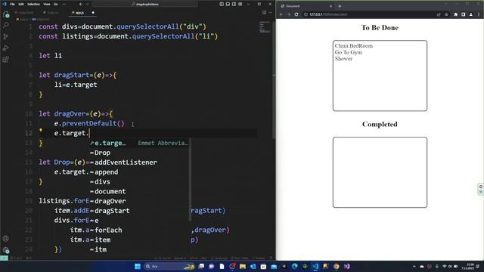Toggle primary side bar layout icon
This screenshot has height=272, width=484.
pyautogui.click(x=222, y=4)
